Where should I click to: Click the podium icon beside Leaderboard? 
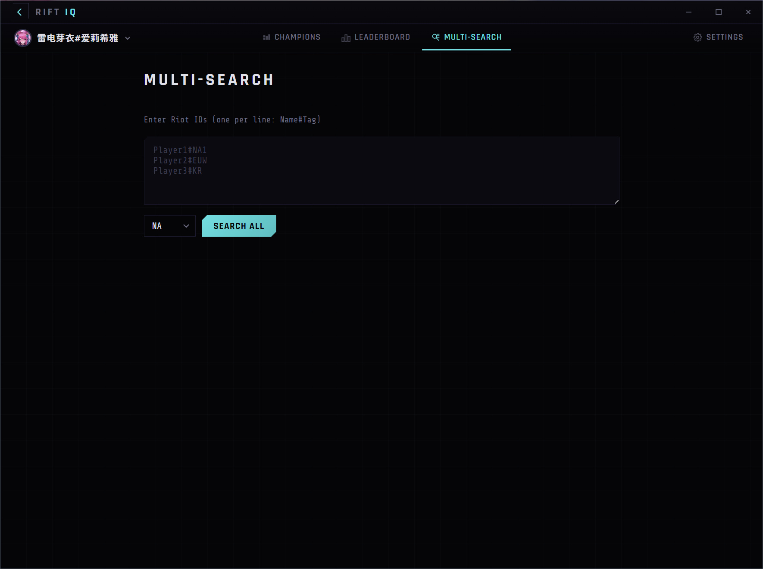346,38
